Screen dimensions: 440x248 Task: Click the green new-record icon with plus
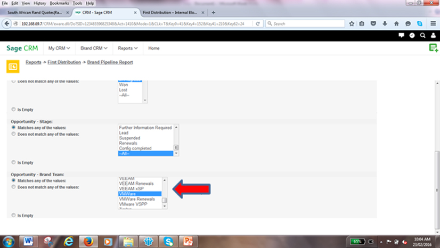tap(434, 48)
